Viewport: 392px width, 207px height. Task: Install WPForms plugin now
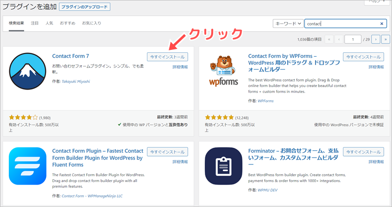pyautogui.click(x=363, y=57)
